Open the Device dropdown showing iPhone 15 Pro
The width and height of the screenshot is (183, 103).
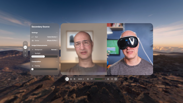tap(52, 41)
